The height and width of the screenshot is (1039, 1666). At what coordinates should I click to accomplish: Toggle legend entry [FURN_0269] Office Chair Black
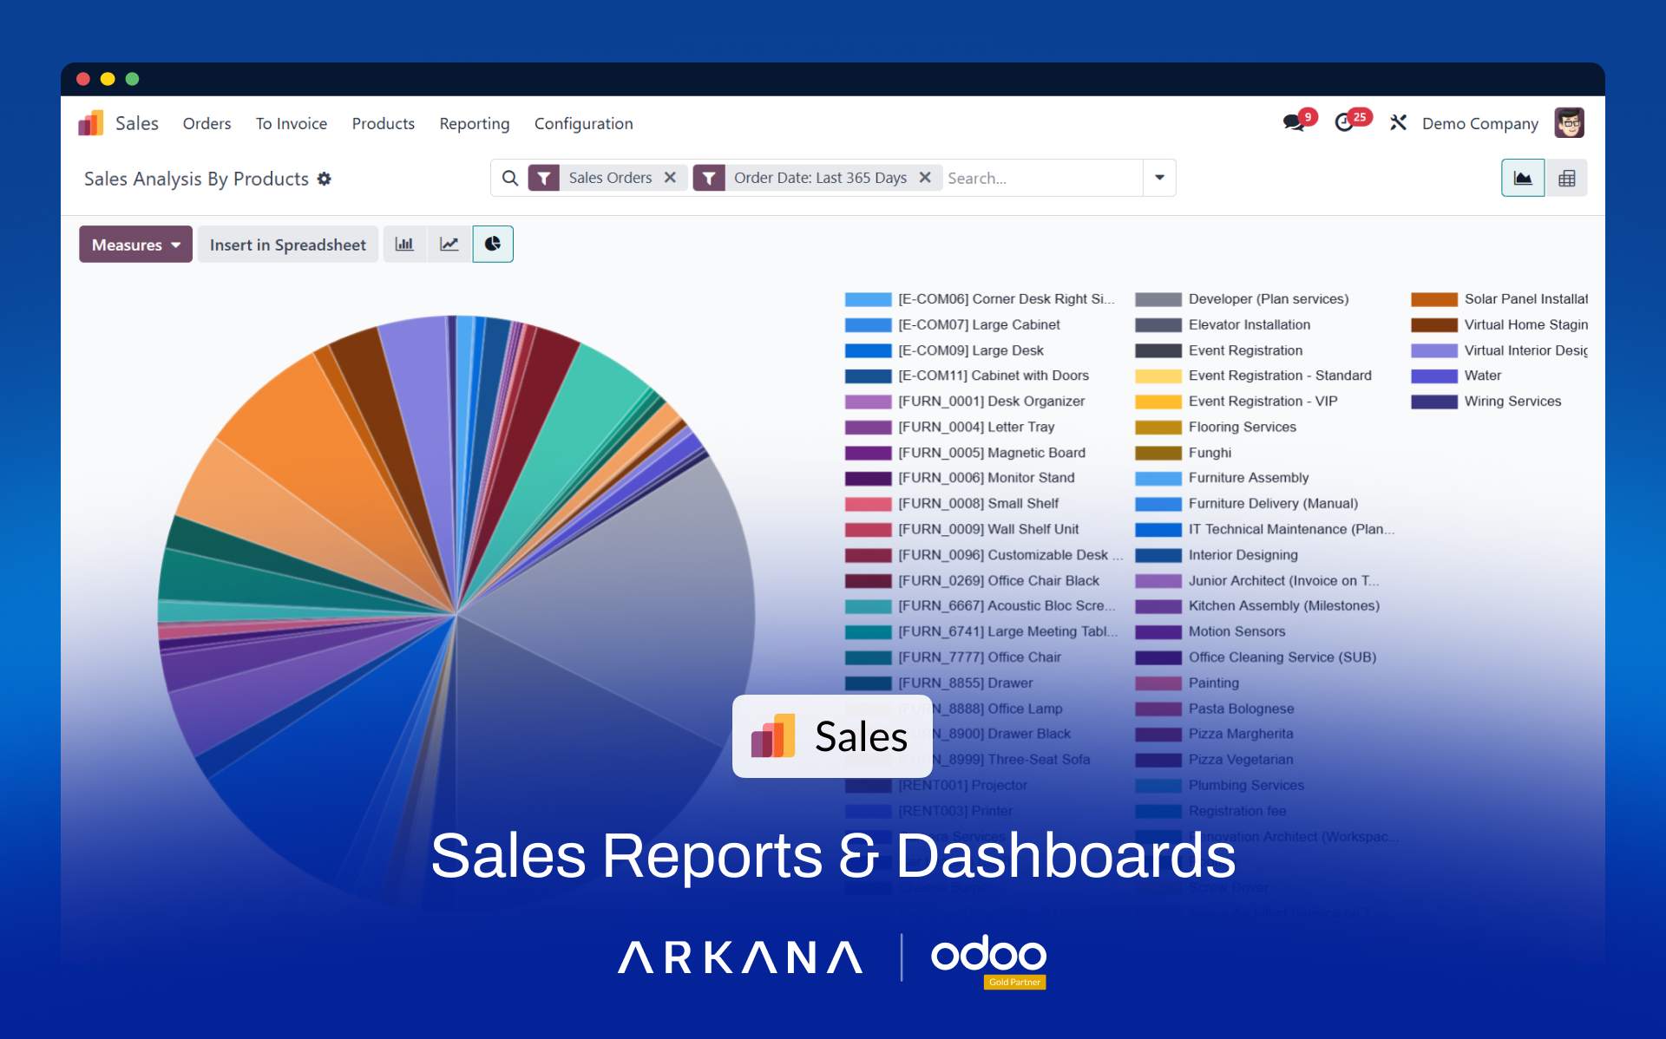(x=973, y=581)
